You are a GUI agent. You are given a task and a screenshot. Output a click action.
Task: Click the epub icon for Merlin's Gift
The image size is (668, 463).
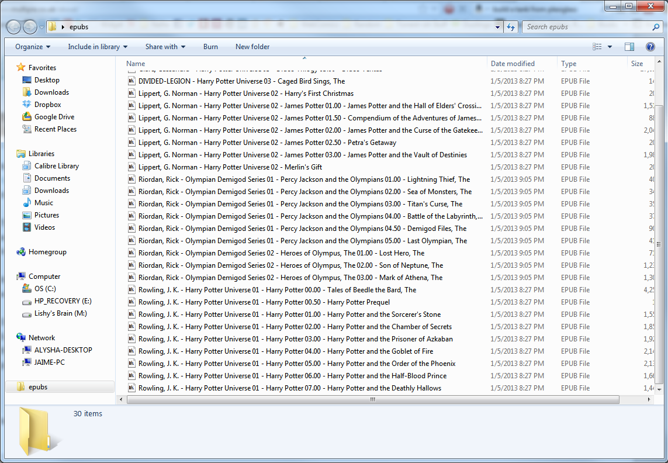tap(131, 167)
